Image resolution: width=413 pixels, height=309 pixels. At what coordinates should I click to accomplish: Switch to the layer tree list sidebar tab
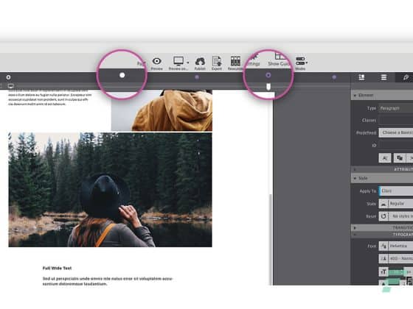pos(383,77)
